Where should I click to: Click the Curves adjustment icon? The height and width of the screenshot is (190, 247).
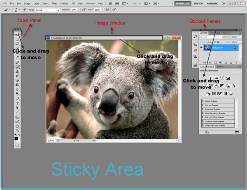(222, 78)
